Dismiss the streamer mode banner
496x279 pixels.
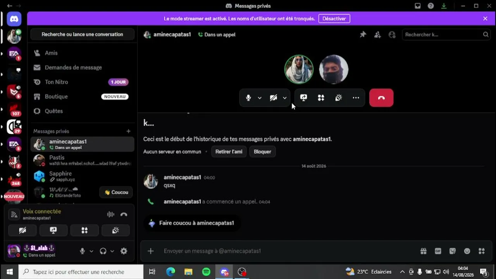[x=485, y=19]
